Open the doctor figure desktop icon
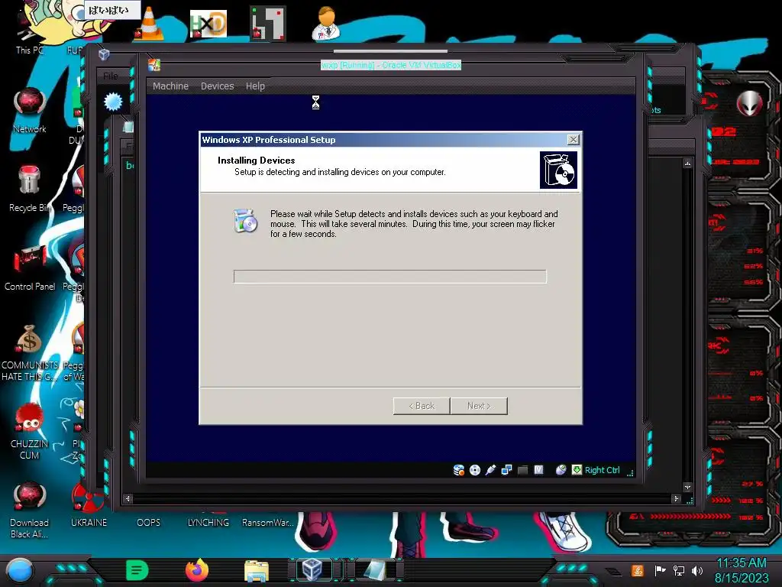This screenshot has height=587, width=782. coord(327,24)
